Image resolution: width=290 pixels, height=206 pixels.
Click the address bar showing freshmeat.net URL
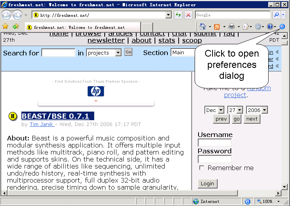pos(99,15)
